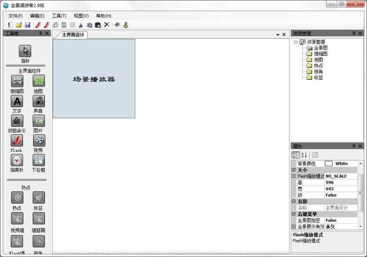Open the document tab list dropdown arrow

278,35
